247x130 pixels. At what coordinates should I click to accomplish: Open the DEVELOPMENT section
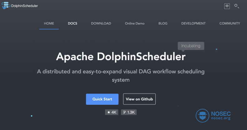194,23
